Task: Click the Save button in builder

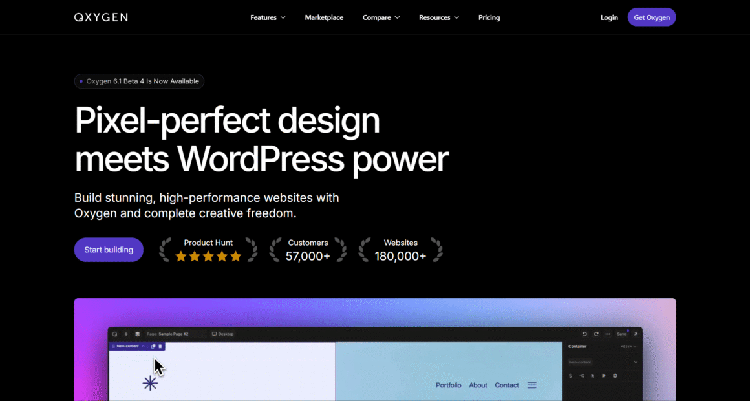Action: click(621, 334)
